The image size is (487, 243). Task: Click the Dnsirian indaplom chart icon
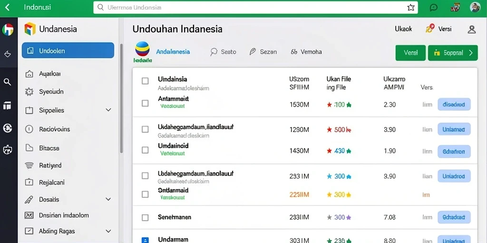point(29,215)
